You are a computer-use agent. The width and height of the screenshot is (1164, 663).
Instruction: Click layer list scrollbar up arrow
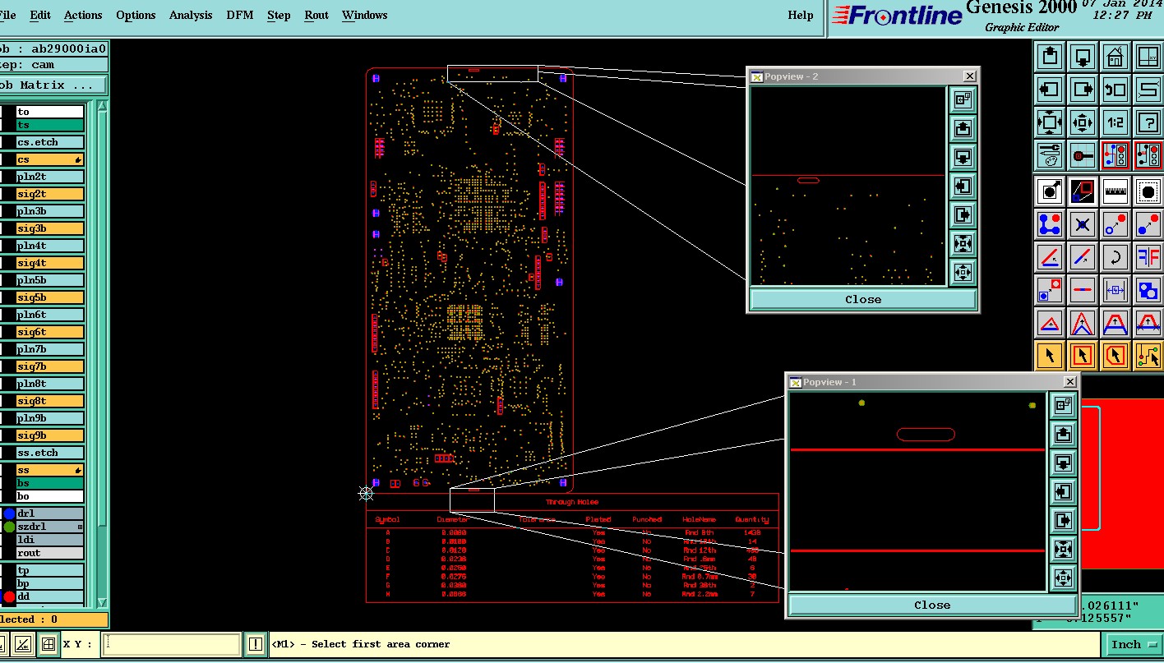[x=103, y=108]
